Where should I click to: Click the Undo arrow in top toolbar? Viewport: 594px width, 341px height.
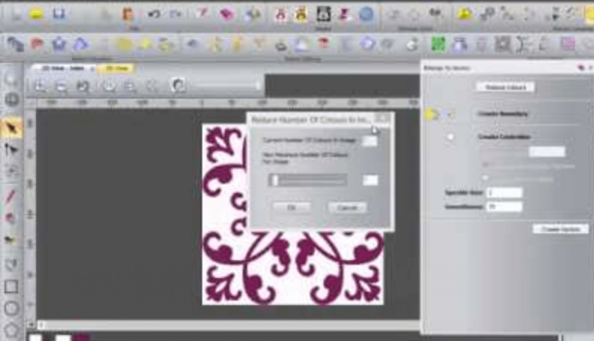click(x=154, y=14)
